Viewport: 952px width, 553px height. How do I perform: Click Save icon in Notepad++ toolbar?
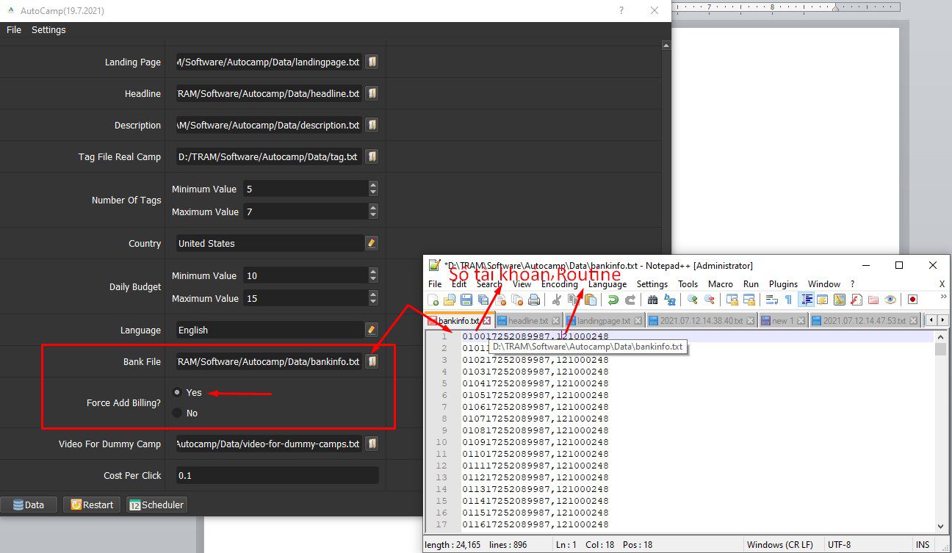click(466, 300)
